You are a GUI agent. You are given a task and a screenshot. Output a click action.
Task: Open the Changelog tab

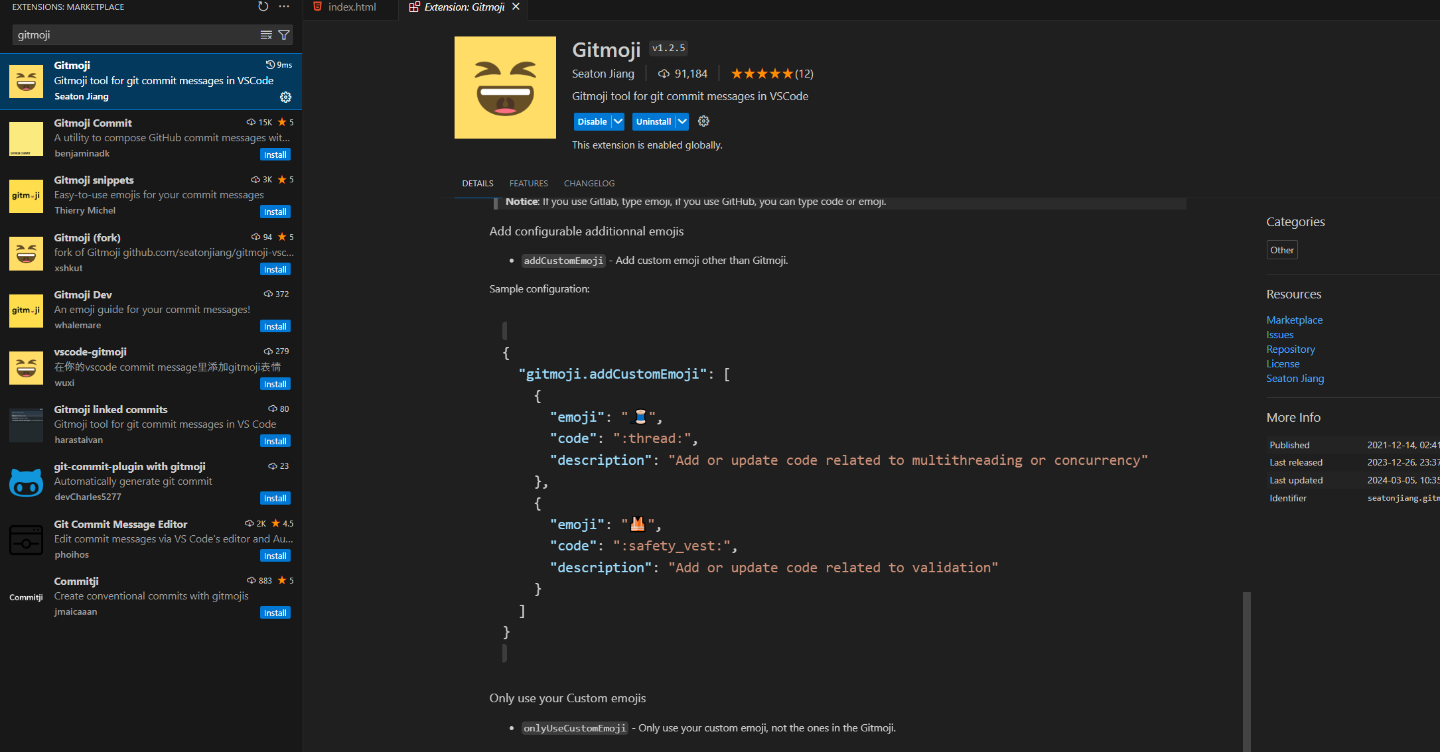(589, 183)
